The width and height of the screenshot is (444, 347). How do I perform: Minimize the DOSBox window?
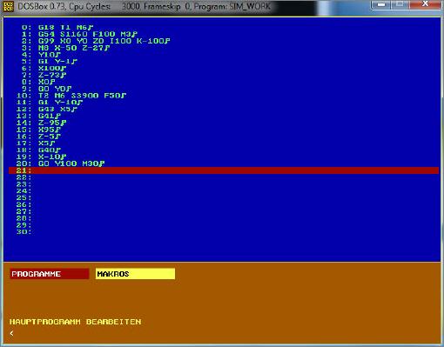click(381, 4)
